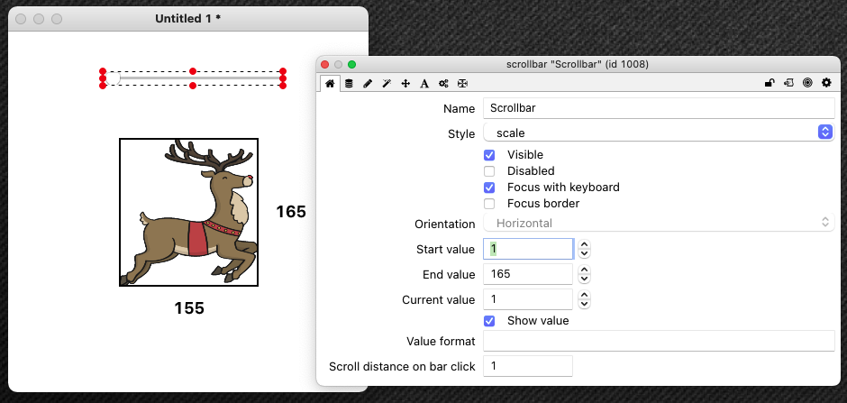847x403 pixels.
Task: Click the top-right red resize handle of scrollbar
Action: [x=283, y=71]
